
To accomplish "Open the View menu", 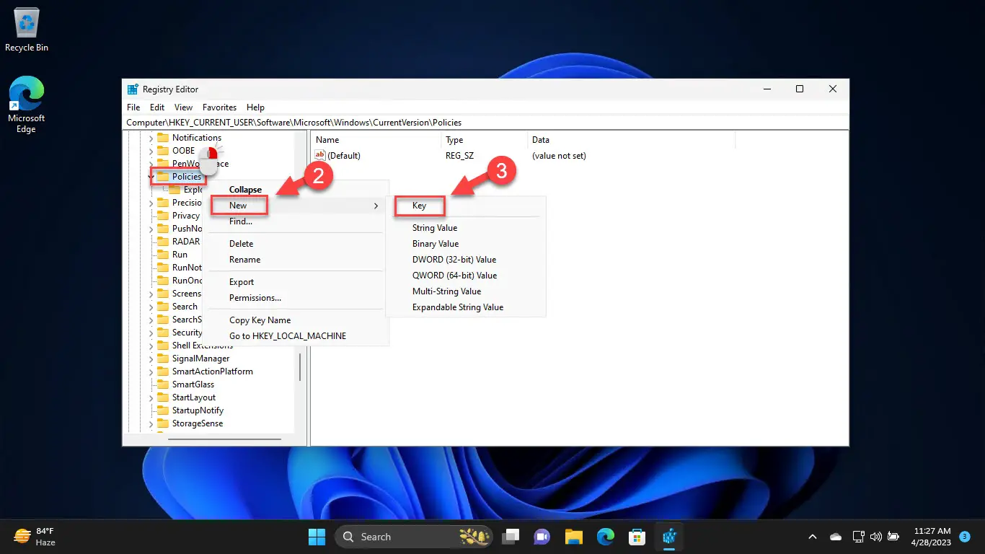I will [183, 107].
